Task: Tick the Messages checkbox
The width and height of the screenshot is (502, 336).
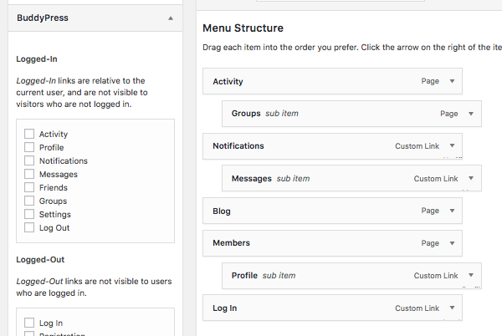Action: click(x=29, y=174)
